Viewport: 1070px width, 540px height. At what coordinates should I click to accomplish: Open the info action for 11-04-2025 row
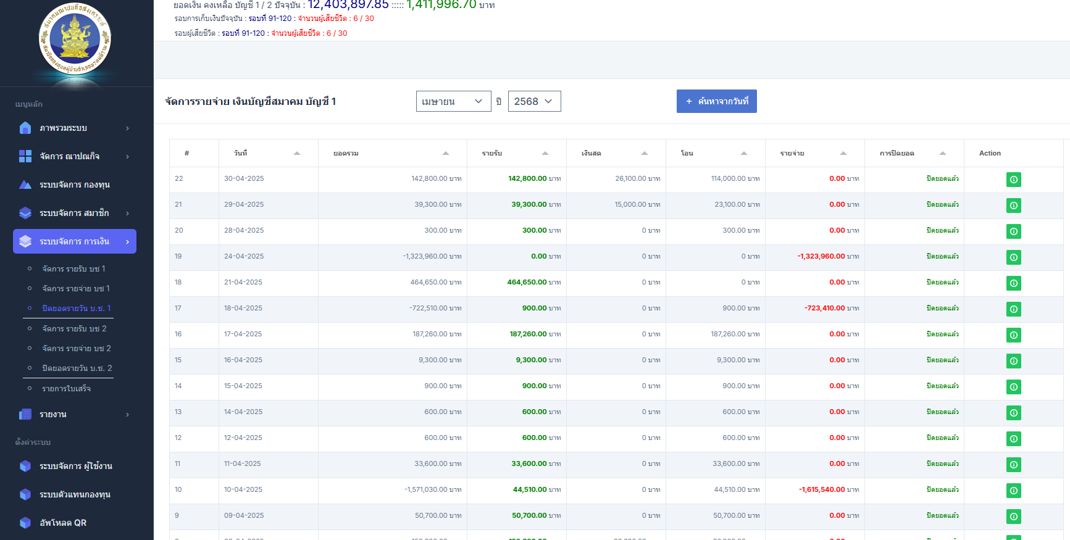tap(1013, 465)
